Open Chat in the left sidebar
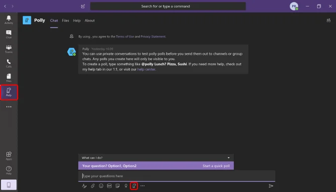 (8, 34)
